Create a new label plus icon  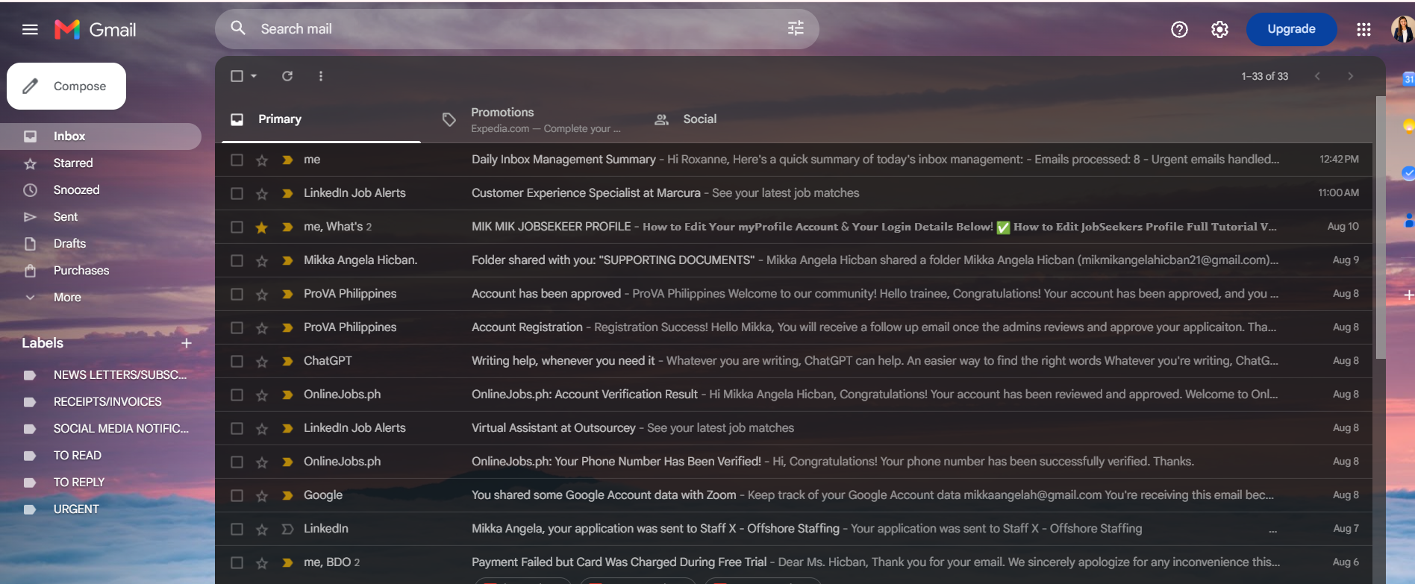pos(187,343)
